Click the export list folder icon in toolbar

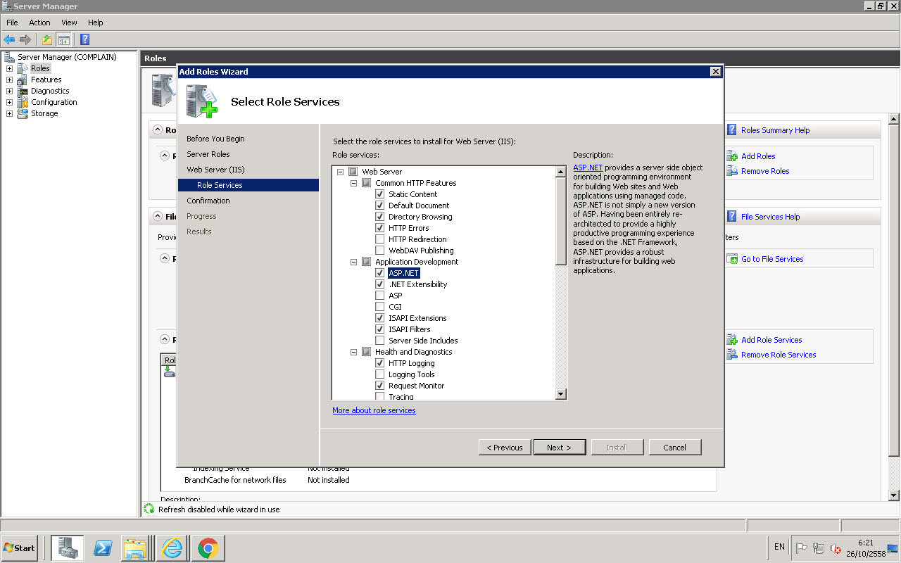coord(46,39)
